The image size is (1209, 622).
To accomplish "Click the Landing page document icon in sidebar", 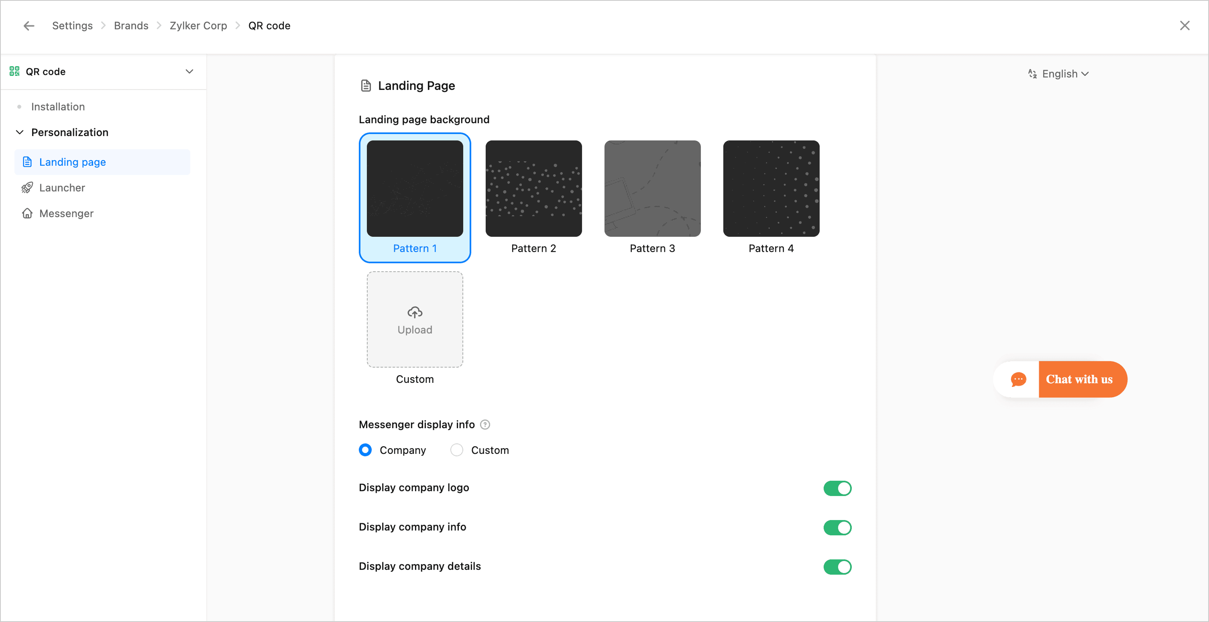I will 27,162.
